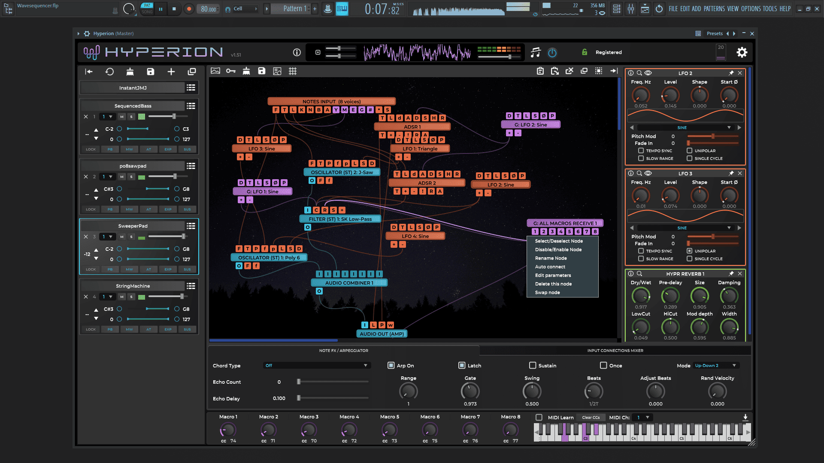Image resolution: width=824 pixels, height=463 pixels.
Task: Open MIDI Ch dropdown
Action: [x=642, y=417]
